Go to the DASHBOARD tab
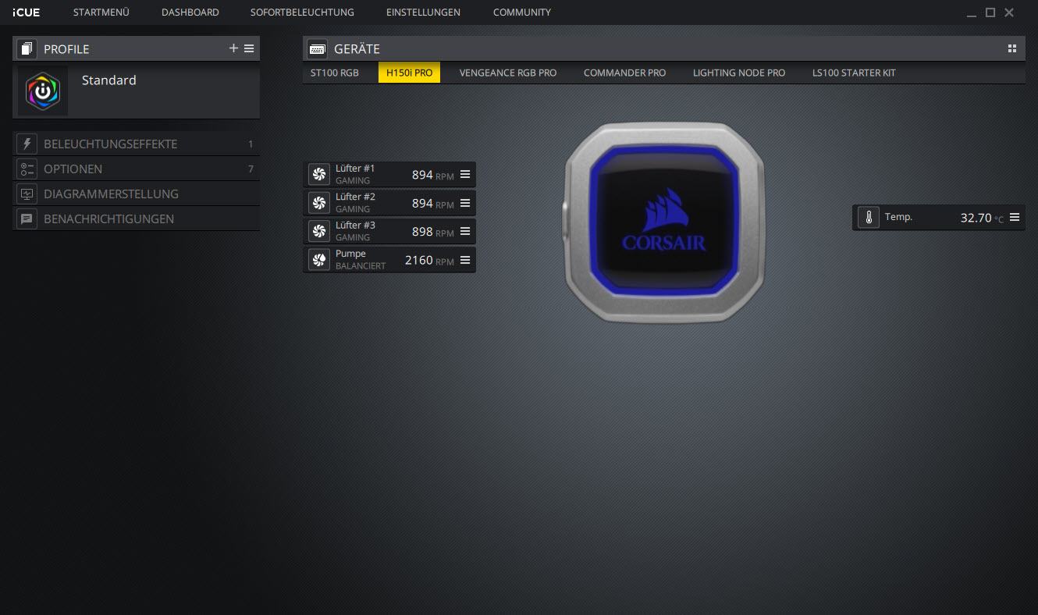 [x=190, y=12]
